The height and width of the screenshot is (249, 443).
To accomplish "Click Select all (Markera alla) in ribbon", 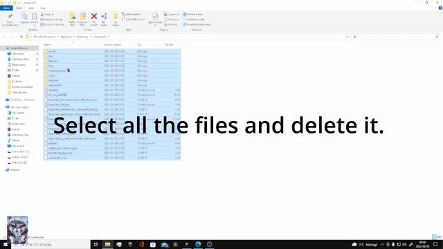I will 192,14.
